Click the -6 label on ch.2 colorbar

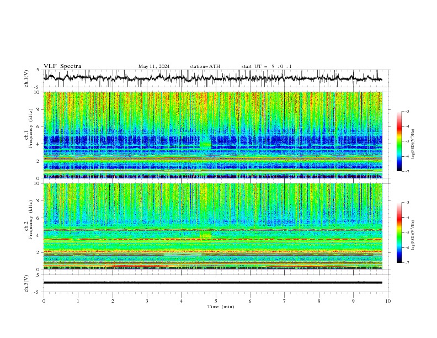coord(407,247)
